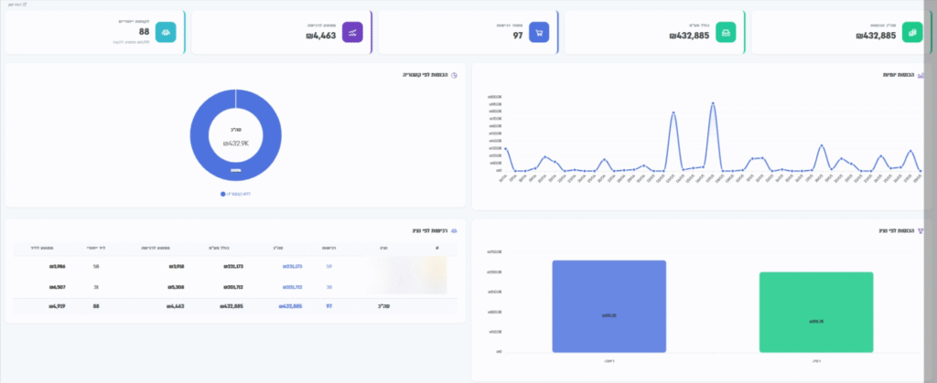This screenshot has height=383, width=937.
Task: Toggle the blue category legend dot under donut
Action: pos(223,194)
